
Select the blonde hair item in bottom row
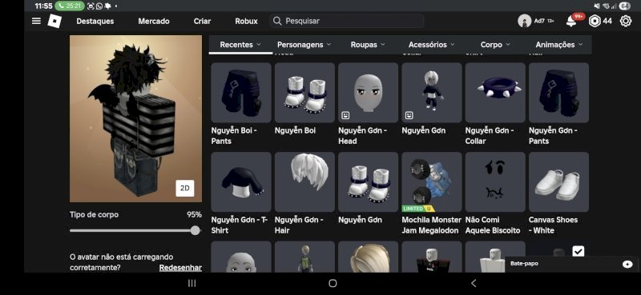(x=368, y=257)
